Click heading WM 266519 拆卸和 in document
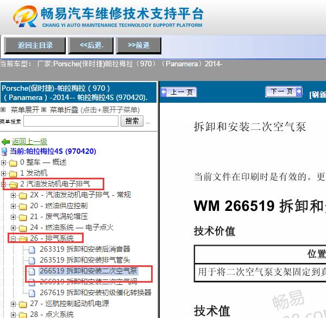 pyautogui.click(x=260, y=206)
